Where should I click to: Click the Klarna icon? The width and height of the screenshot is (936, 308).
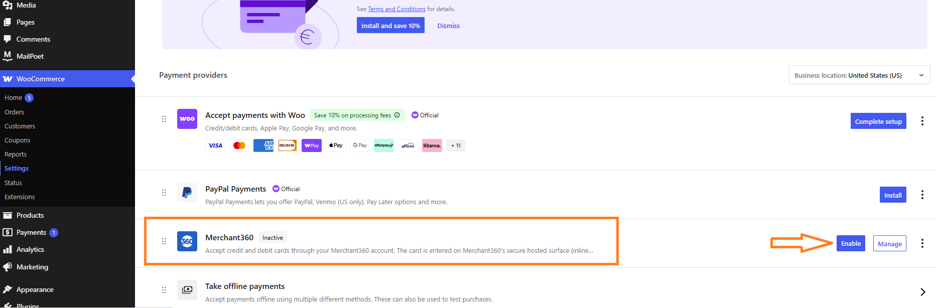[432, 145]
